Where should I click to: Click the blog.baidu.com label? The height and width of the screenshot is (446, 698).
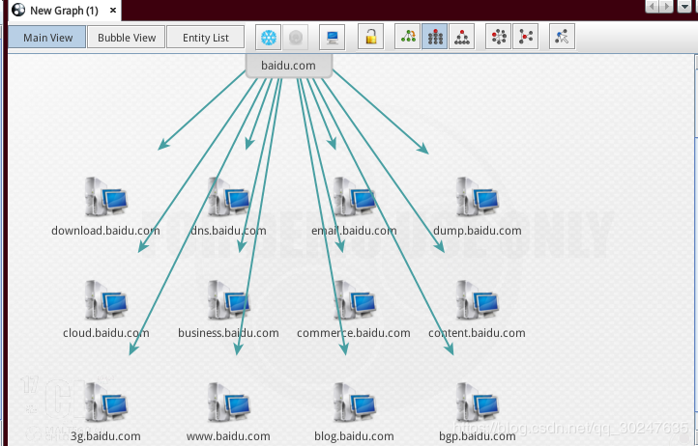(x=354, y=436)
